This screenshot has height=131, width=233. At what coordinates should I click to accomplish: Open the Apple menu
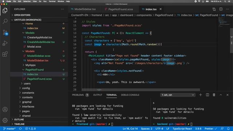point(3,1)
